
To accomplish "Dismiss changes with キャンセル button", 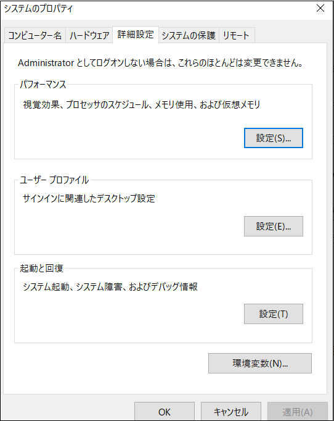I will pos(231,412).
